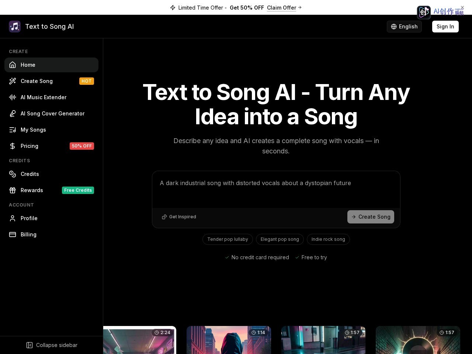This screenshot has width=472, height=354.
Task: Open the Pricing page
Action: pyautogui.click(x=51, y=146)
